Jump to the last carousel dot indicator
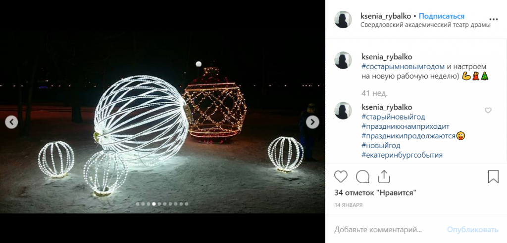 pos(186,204)
